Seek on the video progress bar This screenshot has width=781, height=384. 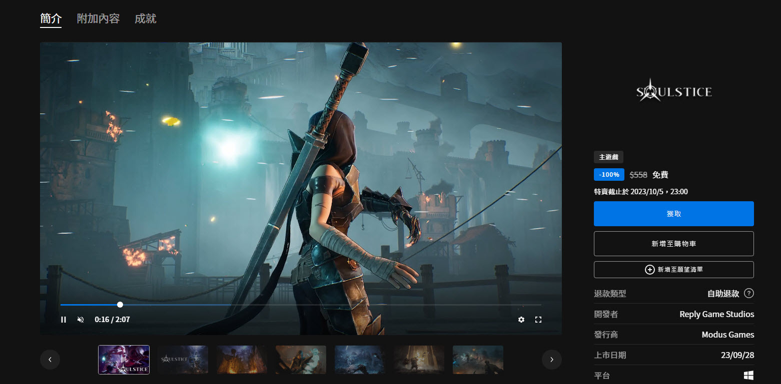point(301,305)
